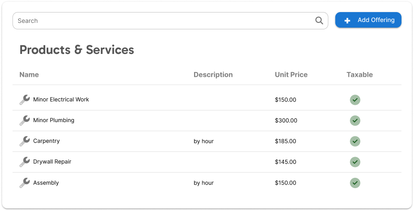Open the Minor Electrical Work offering
This screenshot has height=211, width=414.
[61, 100]
